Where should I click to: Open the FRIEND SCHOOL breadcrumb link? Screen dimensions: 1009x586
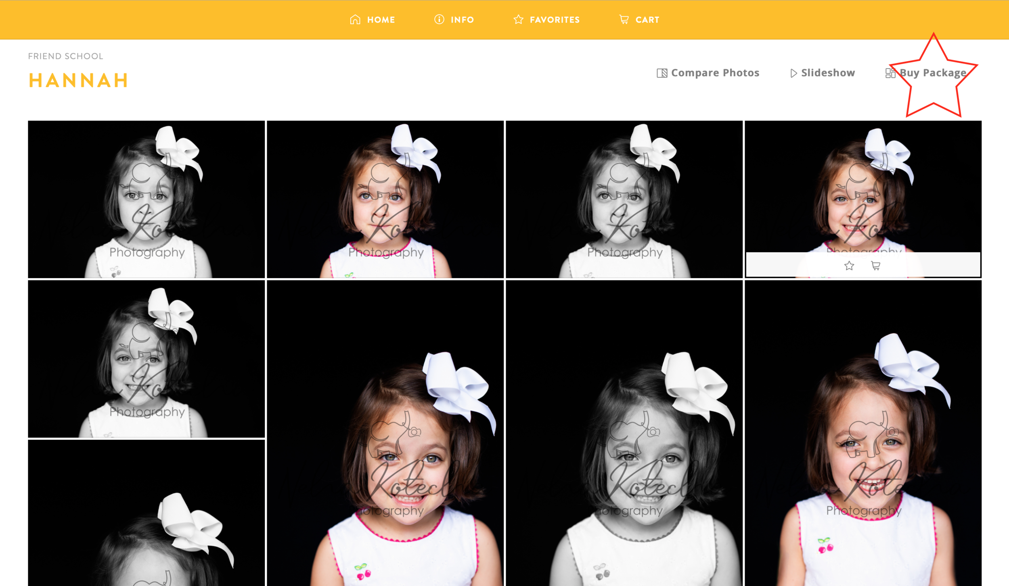[65, 56]
